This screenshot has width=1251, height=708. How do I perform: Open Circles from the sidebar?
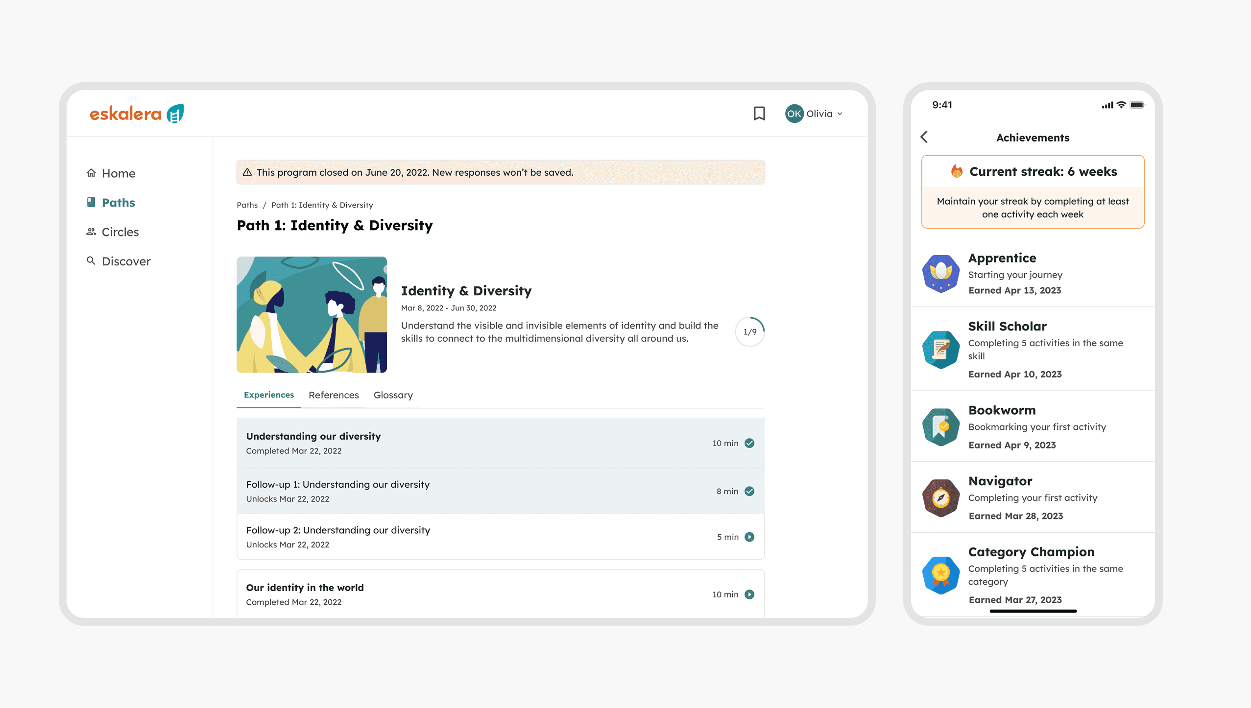(120, 232)
